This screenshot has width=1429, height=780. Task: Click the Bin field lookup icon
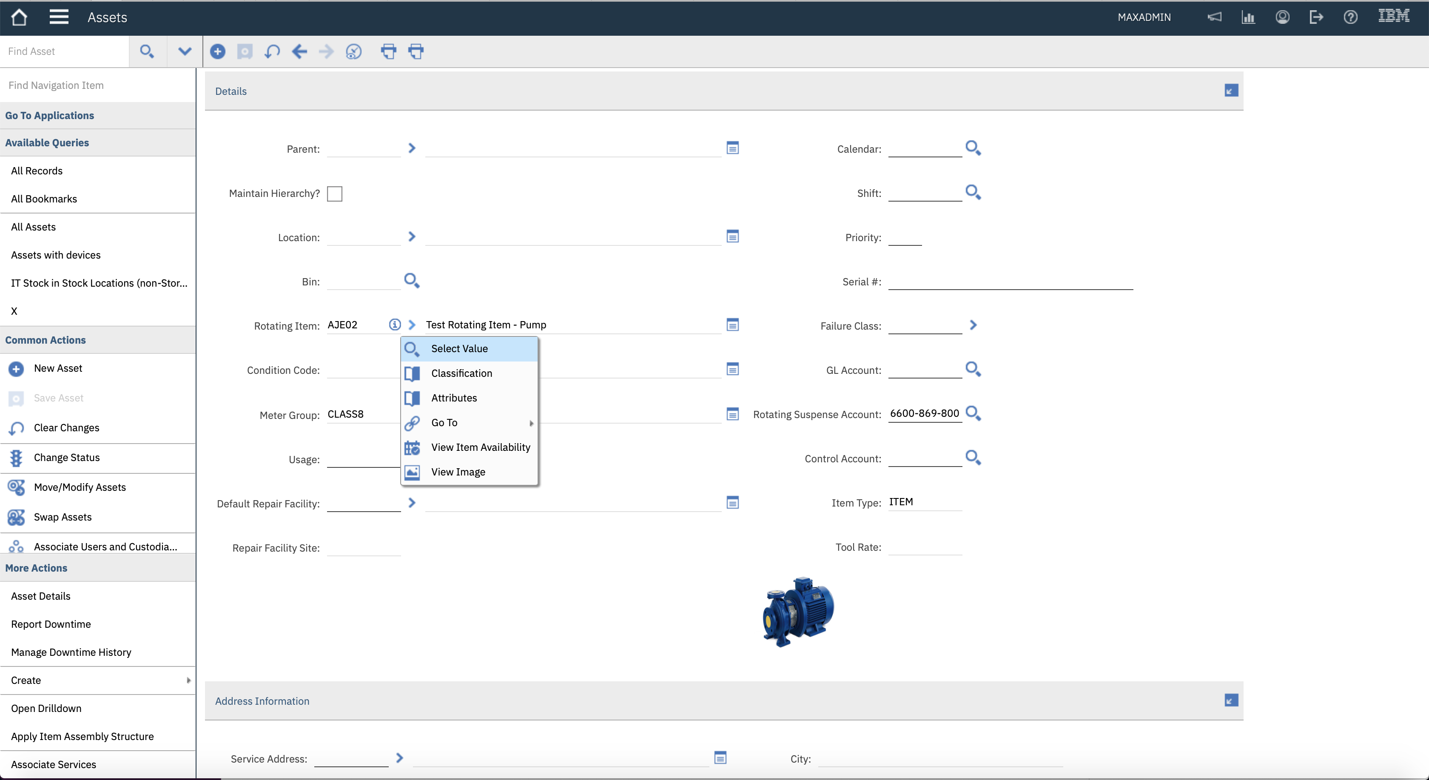411,281
